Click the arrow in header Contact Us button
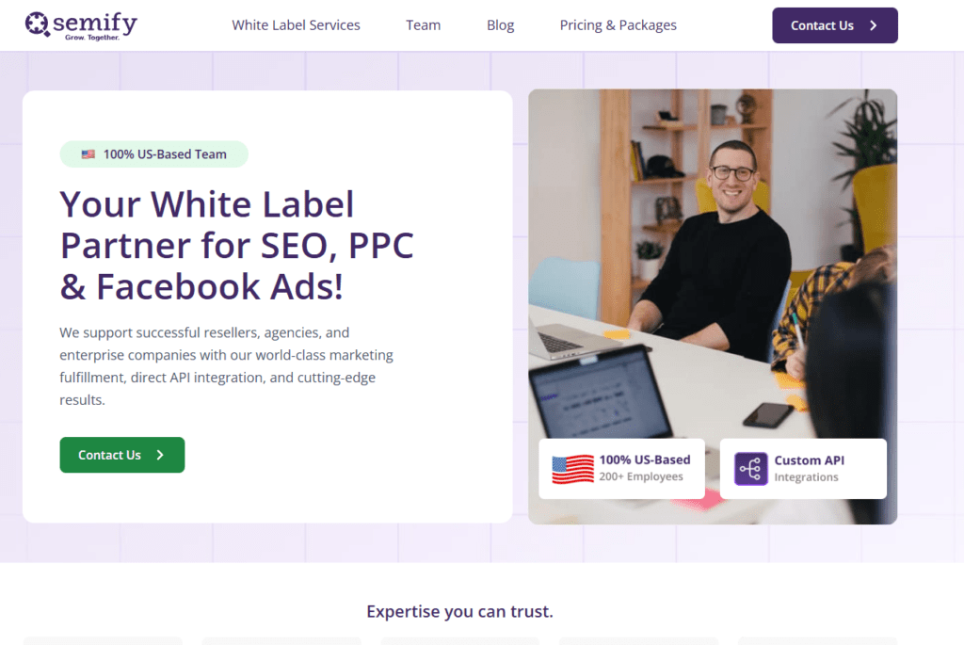 (x=873, y=25)
